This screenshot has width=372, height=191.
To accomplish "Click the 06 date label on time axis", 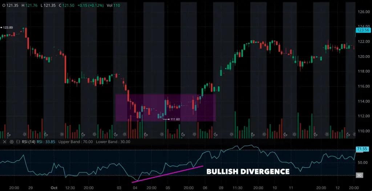I will [205, 188].
